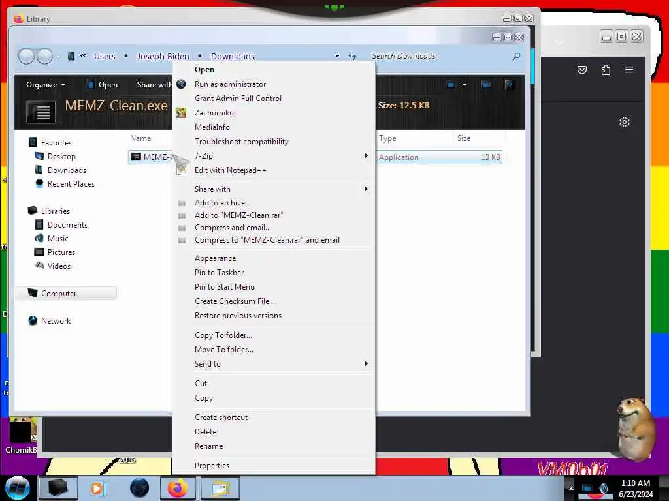Select Compress and email...

pyautogui.click(x=233, y=228)
